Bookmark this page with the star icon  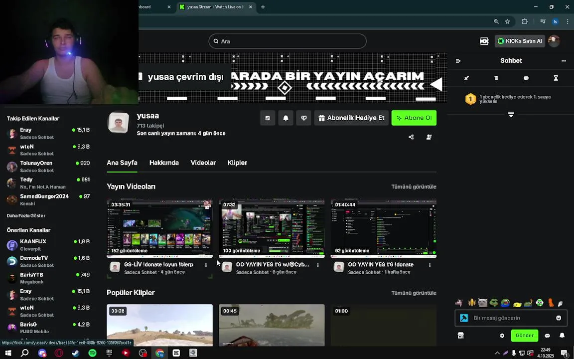(507, 21)
